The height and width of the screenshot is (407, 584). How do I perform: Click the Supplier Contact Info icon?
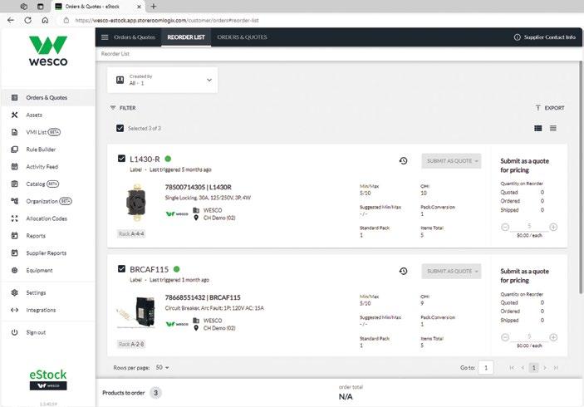click(517, 37)
